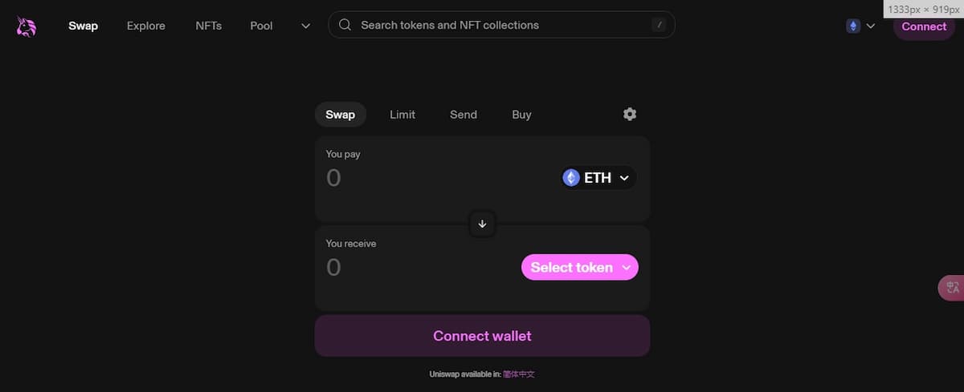Go to the NFTs page
This screenshot has height=392, width=964.
[x=209, y=26]
